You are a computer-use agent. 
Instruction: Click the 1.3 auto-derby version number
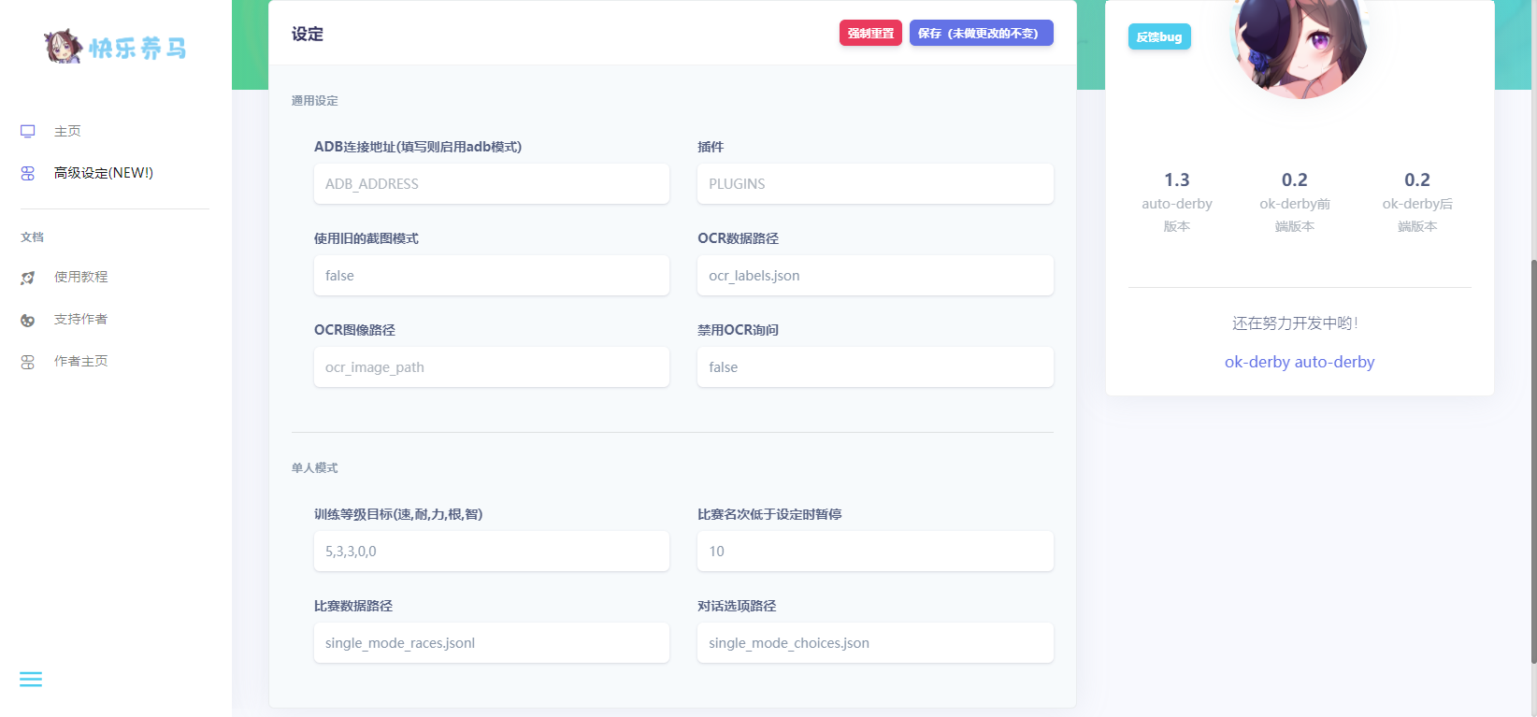click(1177, 179)
